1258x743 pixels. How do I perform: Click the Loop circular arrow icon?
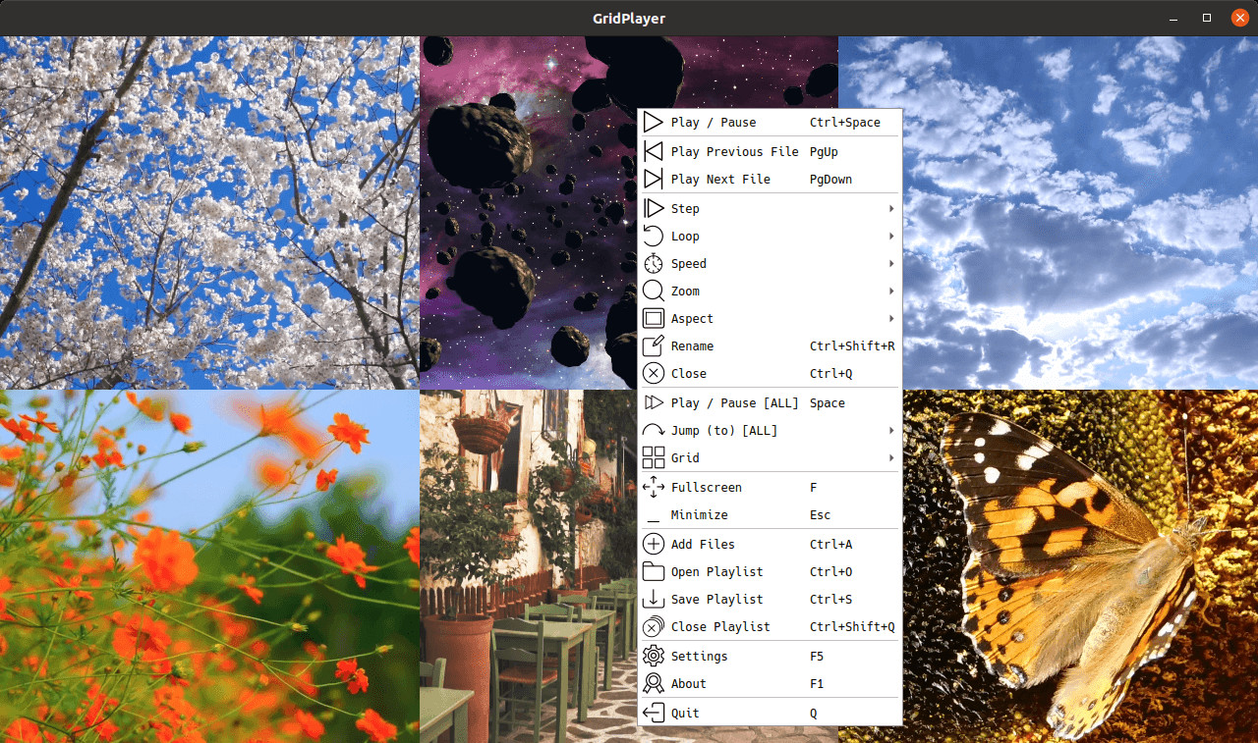pos(654,236)
